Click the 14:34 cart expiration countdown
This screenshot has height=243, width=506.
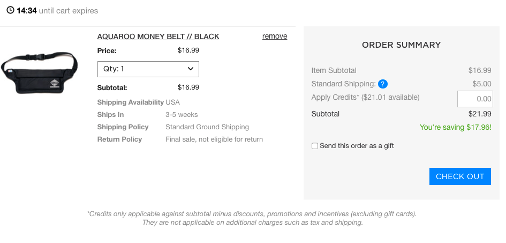point(26,11)
